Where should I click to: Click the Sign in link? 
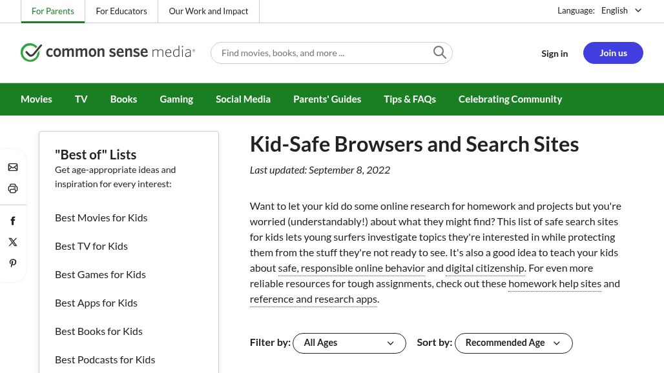(554, 54)
